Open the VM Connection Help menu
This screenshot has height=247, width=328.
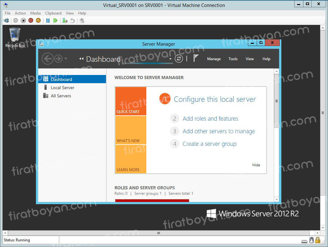tap(82, 13)
